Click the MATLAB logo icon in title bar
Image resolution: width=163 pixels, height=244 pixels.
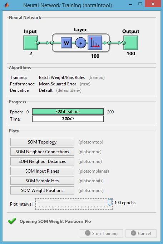point(6,5)
